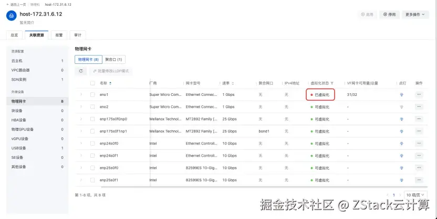Open SDN实例 in the sidebar

[x=37, y=80]
